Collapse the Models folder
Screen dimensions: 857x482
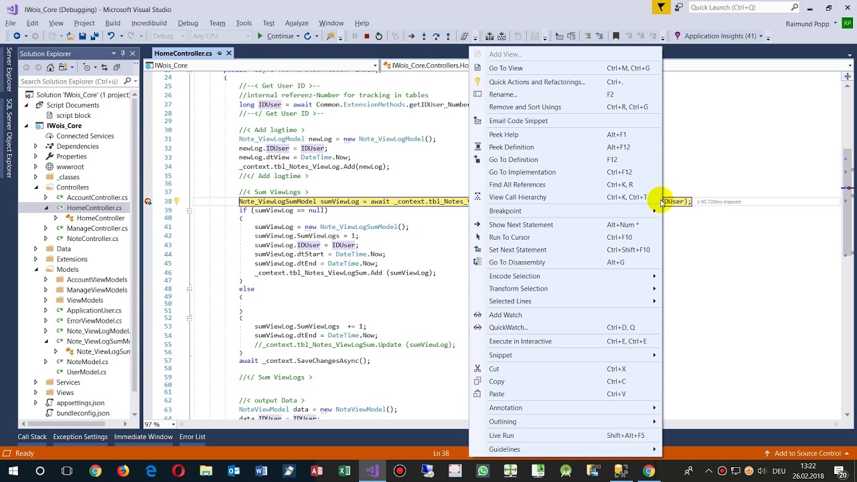click(x=36, y=269)
